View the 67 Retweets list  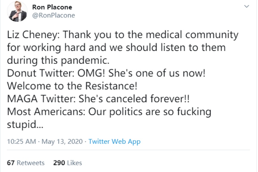pyautogui.click(x=26, y=163)
